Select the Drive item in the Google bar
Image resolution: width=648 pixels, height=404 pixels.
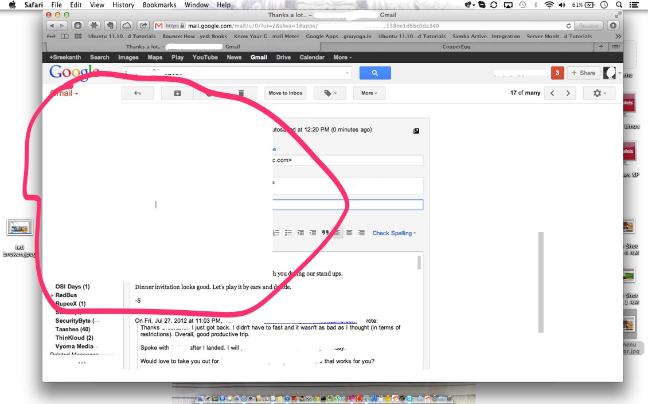click(x=283, y=57)
